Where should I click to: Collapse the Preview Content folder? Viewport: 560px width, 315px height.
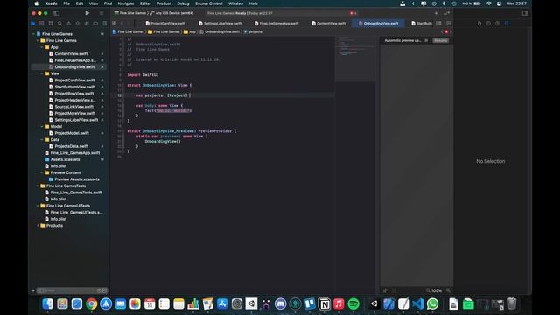tap(42, 172)
